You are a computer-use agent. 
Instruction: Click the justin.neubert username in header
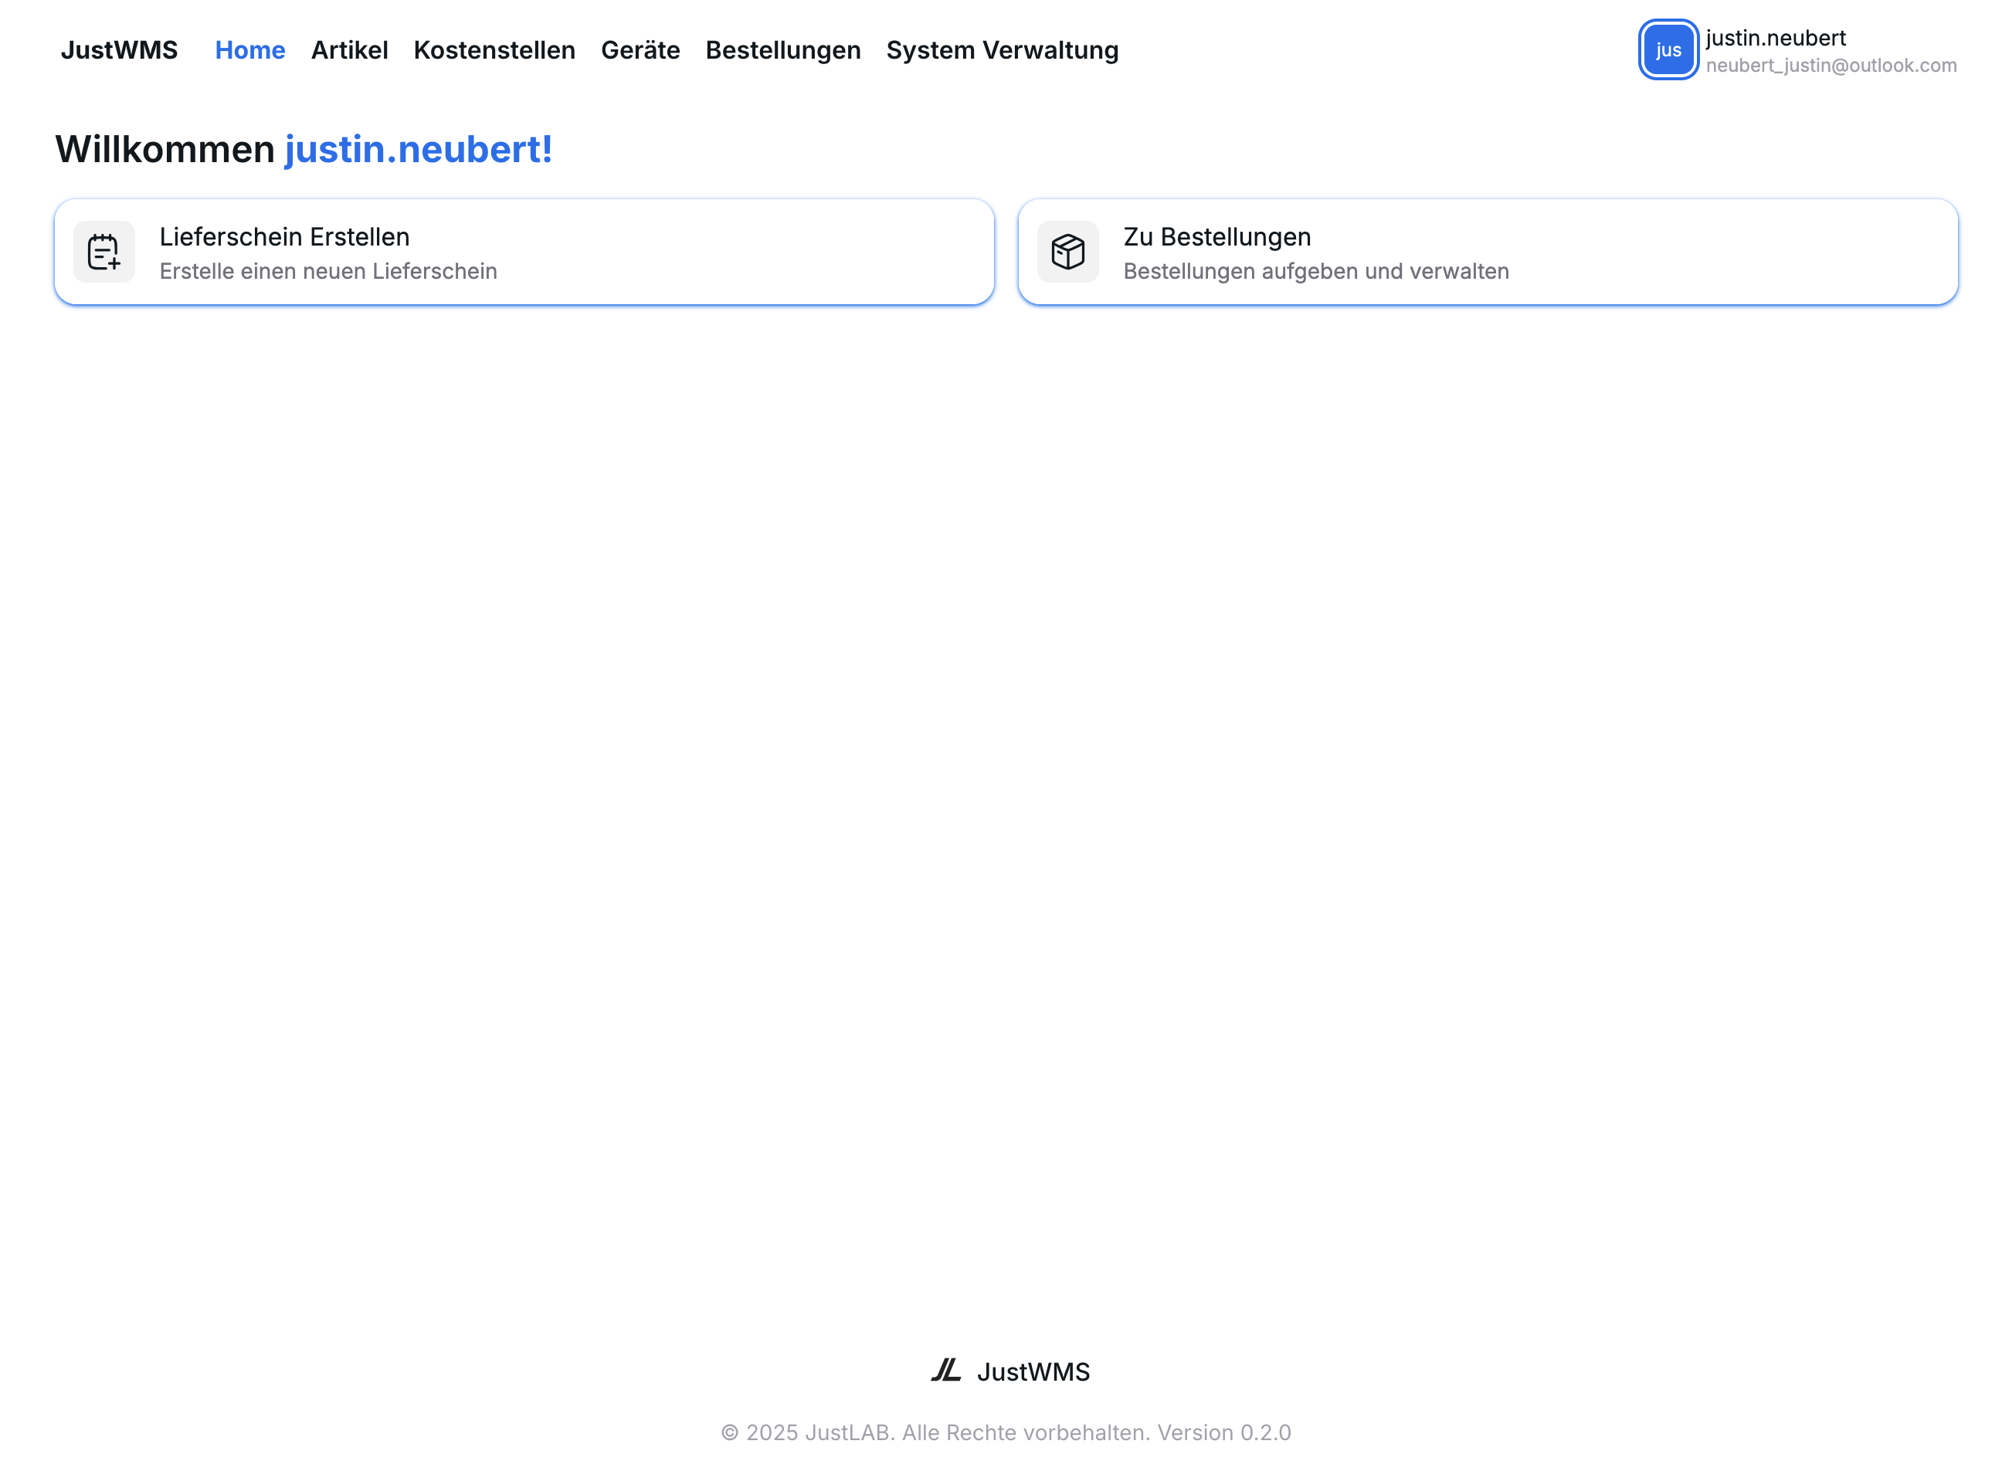1775,38
